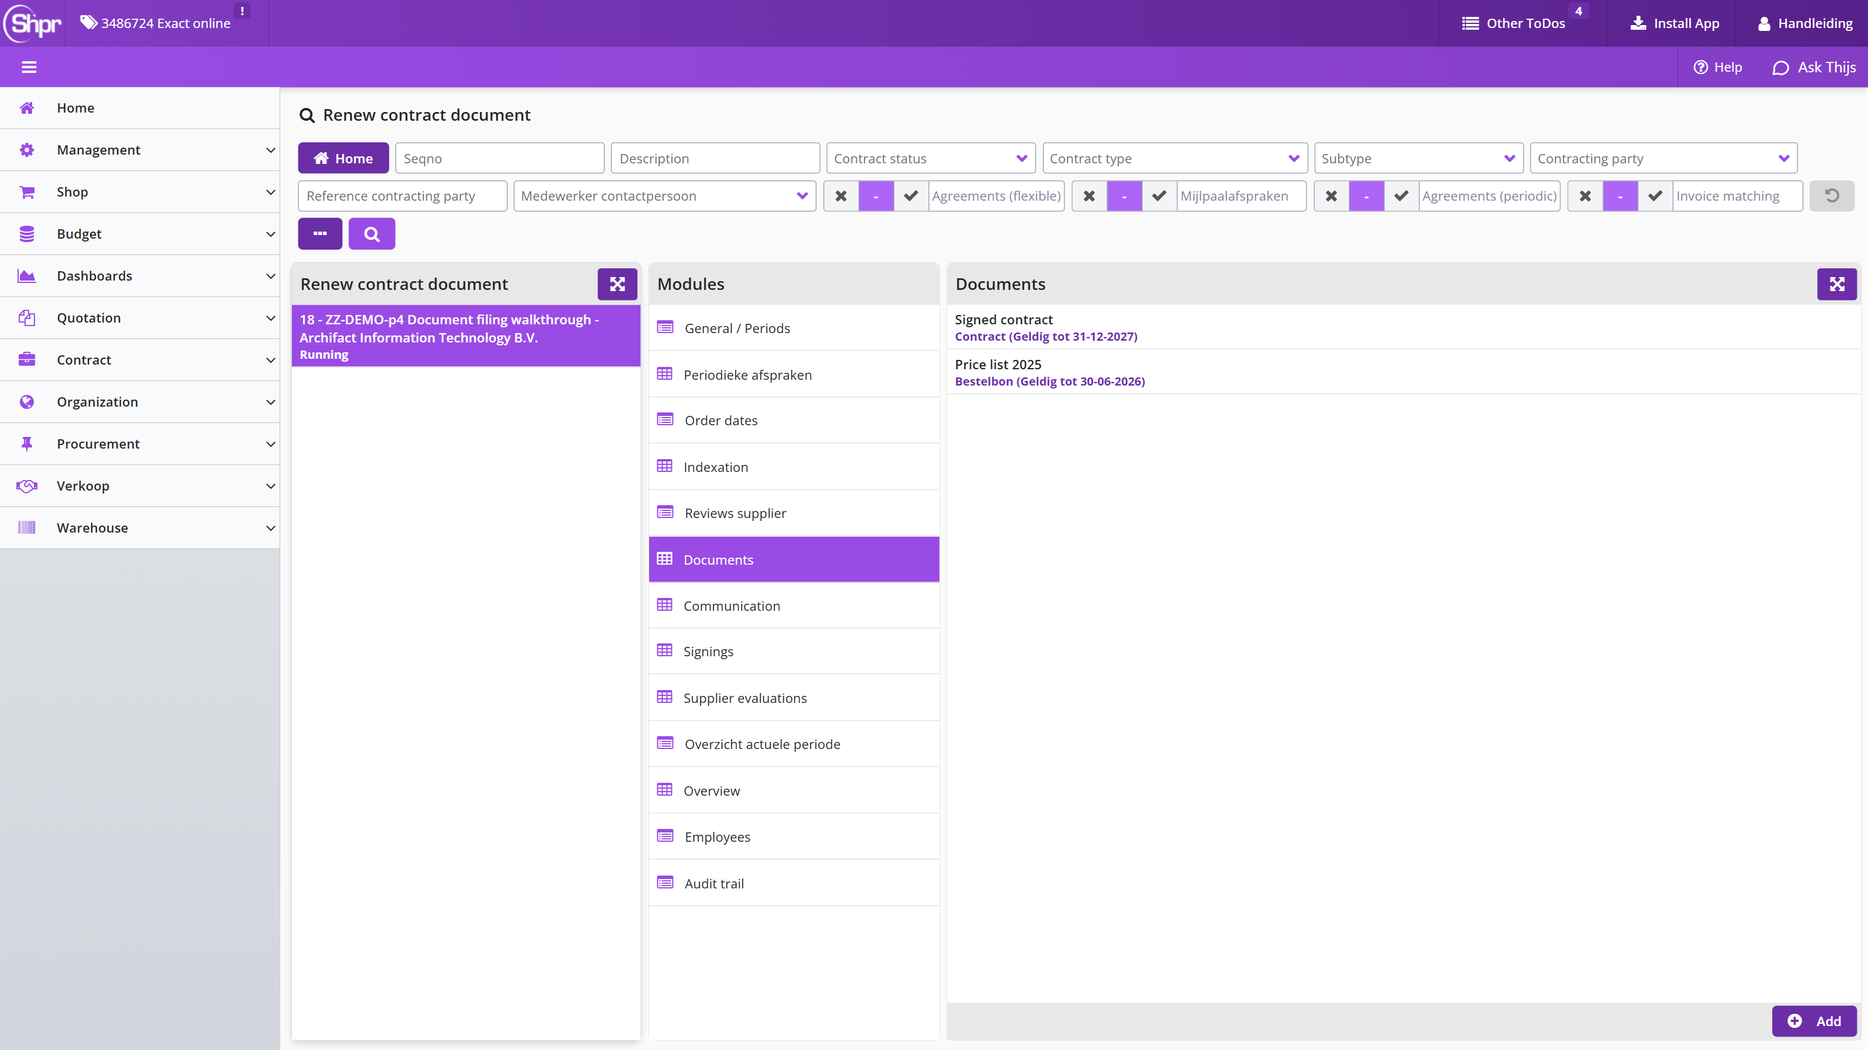Open Other ToDos in the top bar
Image resolution: width=1868 pixels, height=1050 pixels.
point(1514,23)
